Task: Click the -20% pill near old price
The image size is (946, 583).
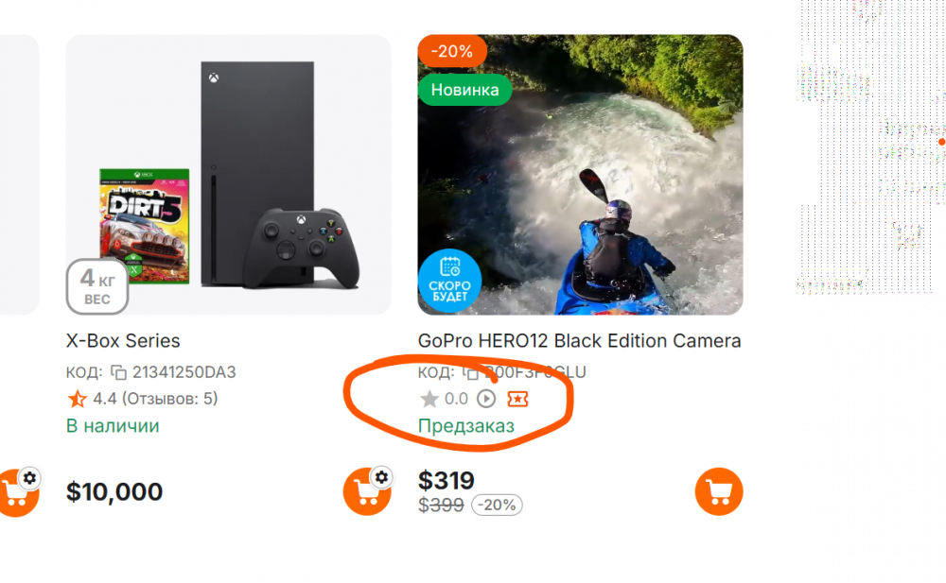Action: [x=497, y=505]
